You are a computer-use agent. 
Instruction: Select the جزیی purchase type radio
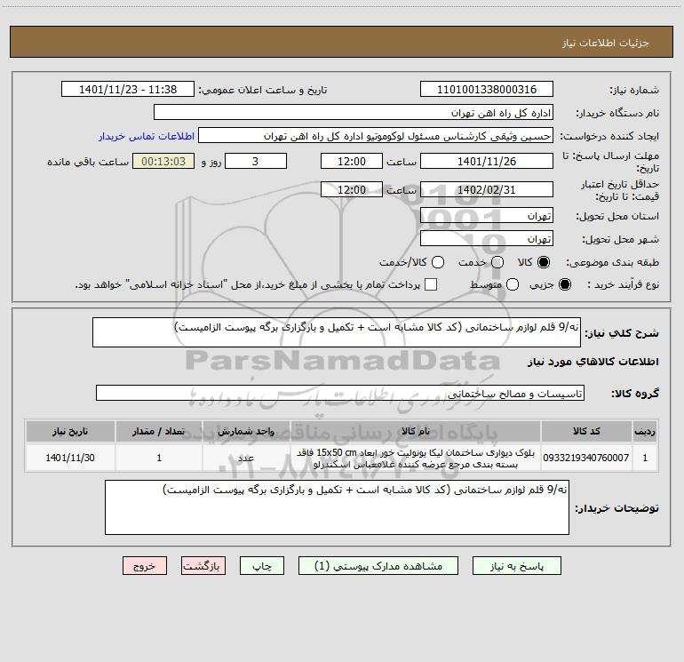pos(565,284)
